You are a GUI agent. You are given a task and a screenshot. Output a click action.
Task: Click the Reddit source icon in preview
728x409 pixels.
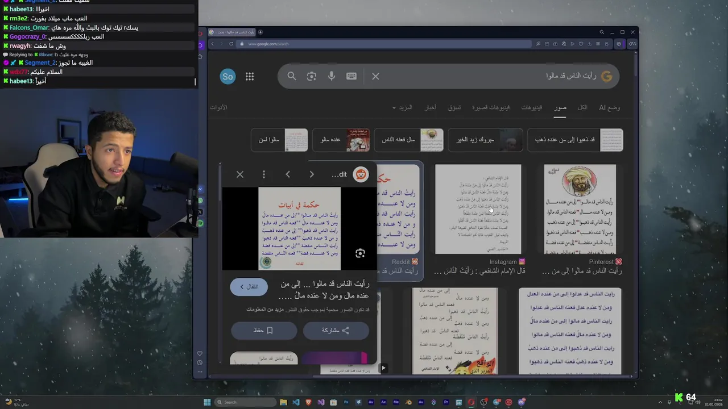pyautogui.click(x=361, y=174)
